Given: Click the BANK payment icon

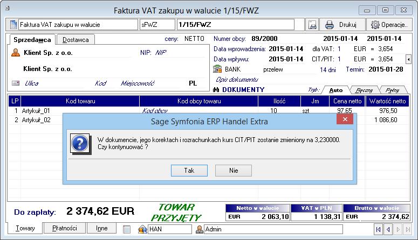Looking at the screenshot, I should (x=217, y=69).
